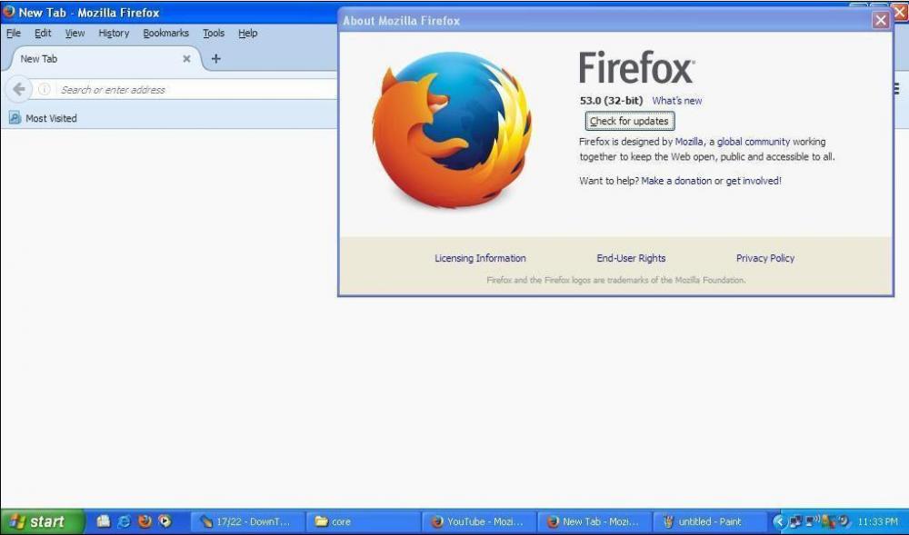This screenshot has height=535, width=909.
Task: Open the global community link
Action: pyautogui.click(x=754, y=142)
